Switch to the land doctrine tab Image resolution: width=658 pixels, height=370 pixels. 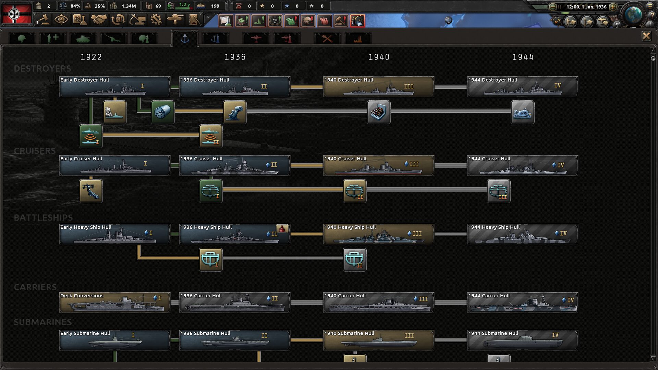tap(144, 38)
